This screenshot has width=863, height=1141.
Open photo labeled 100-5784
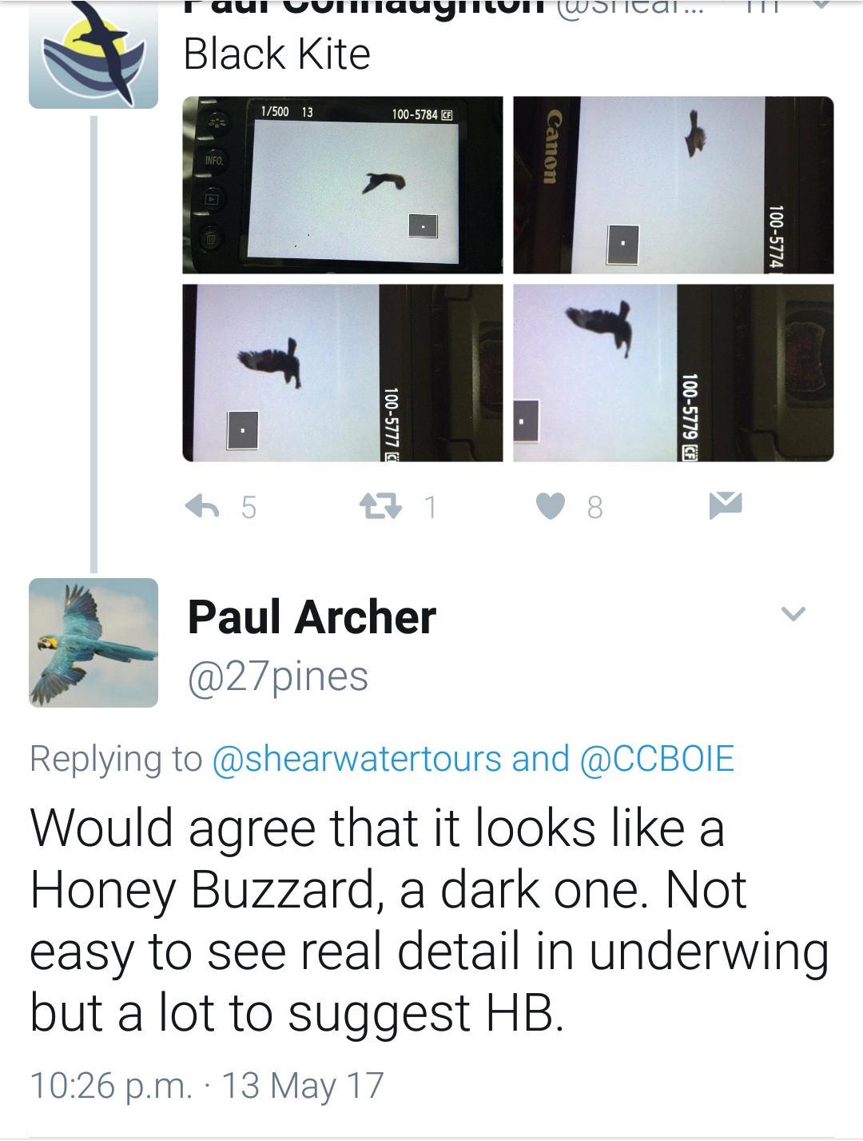click(x=343, y=186)
